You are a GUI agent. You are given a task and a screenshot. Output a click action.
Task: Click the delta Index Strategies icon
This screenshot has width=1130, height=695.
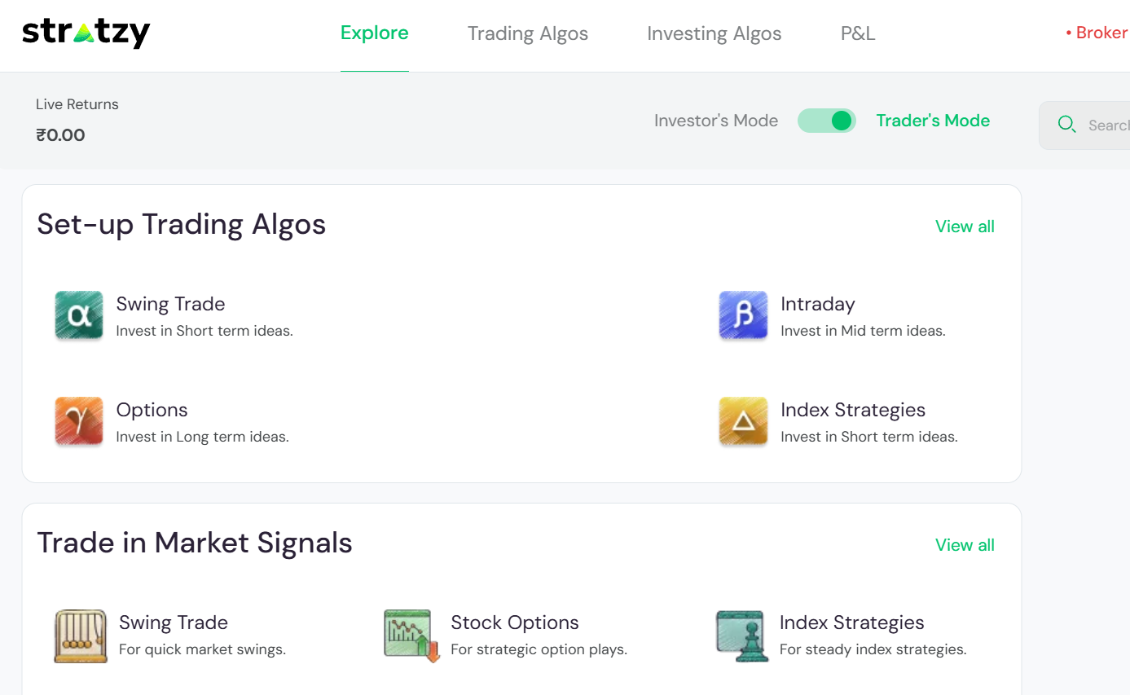pyautogui.click(x=743, y=421)
